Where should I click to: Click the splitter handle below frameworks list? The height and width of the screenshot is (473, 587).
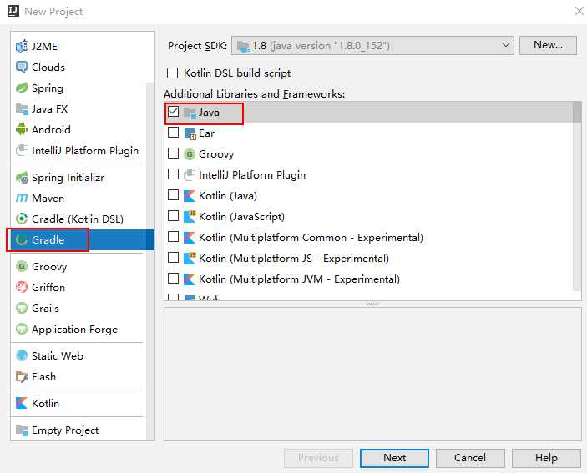click(x=372, y=304)
